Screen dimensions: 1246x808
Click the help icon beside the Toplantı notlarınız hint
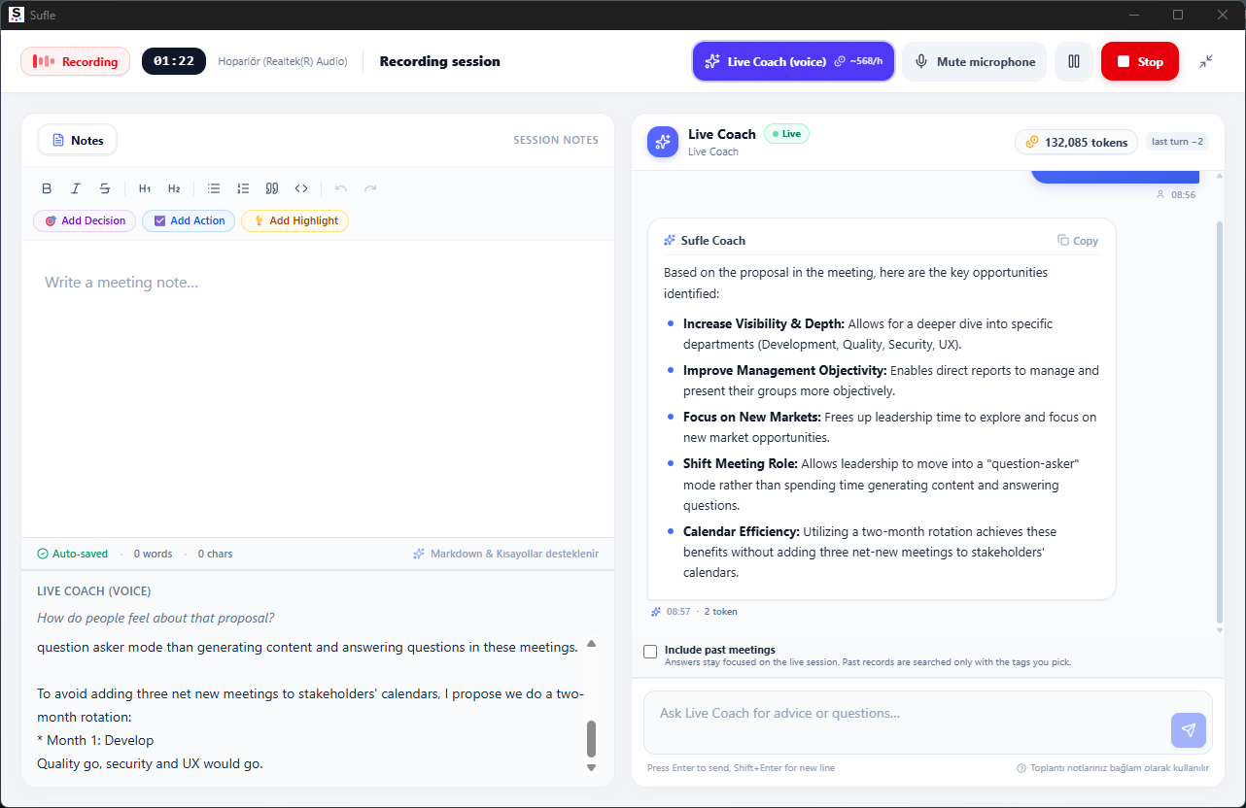point(1021,768)
